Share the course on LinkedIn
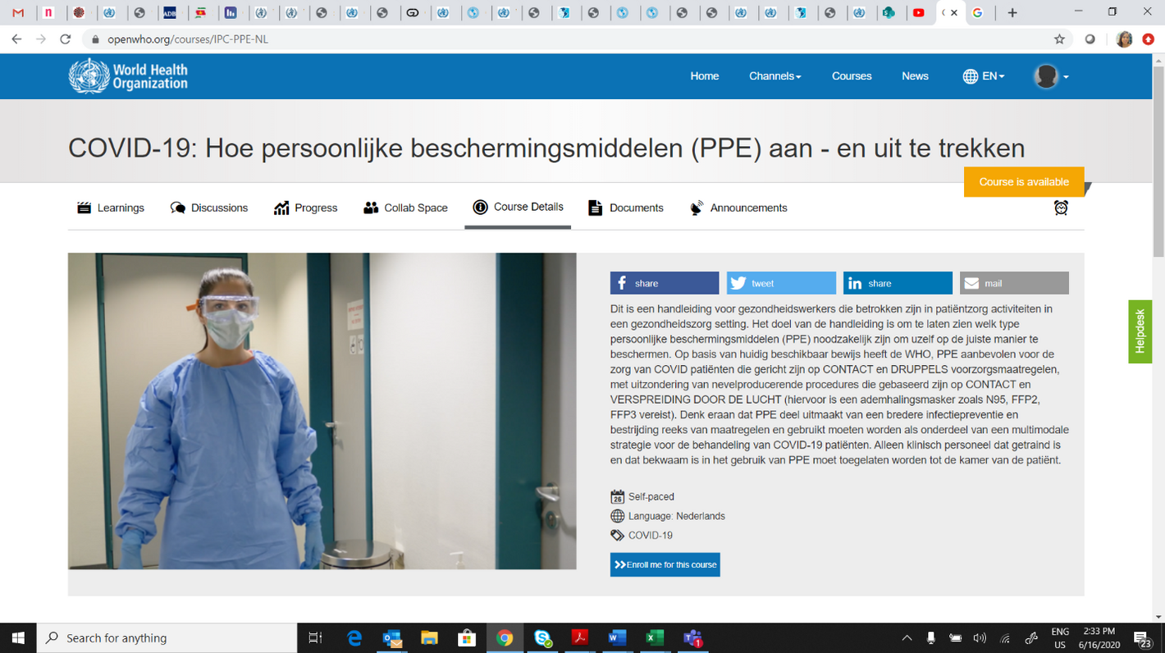This screenshot has height=653, width=1165. (x=897, y=282)
